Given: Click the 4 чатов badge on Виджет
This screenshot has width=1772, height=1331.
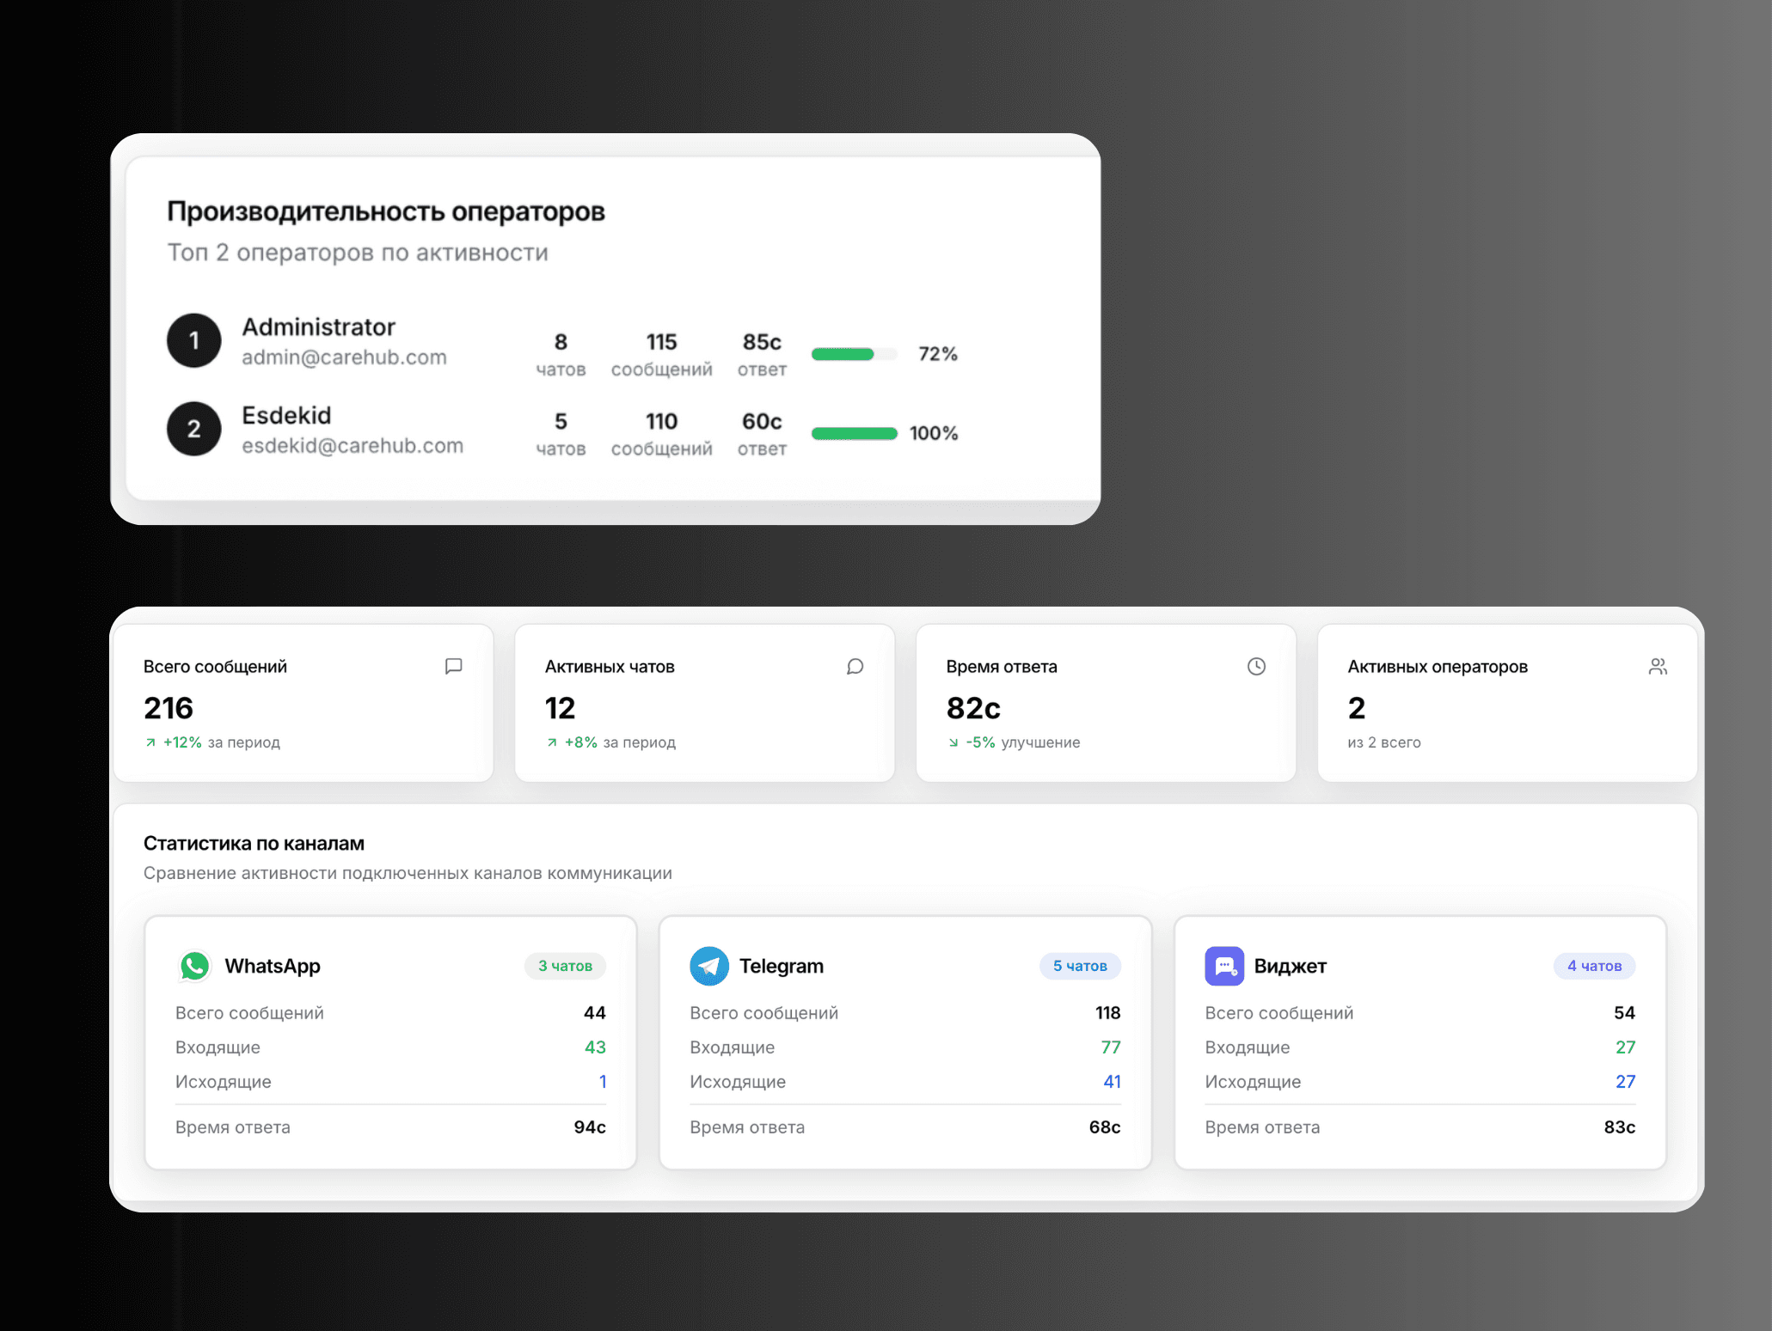Looking at the screenshot, I should coord(1594,966).
